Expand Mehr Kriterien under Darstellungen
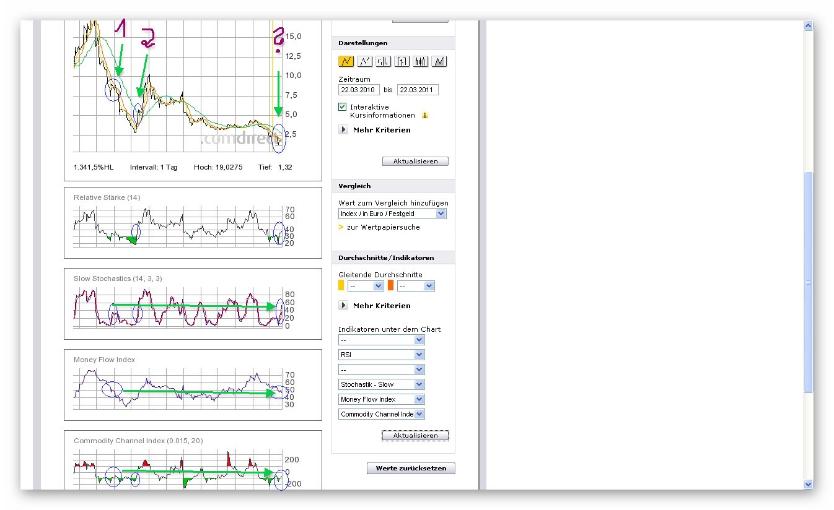Viewport: 834px width, 510px height. point(343,130)
